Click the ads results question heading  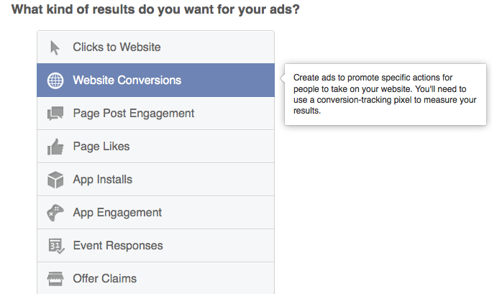click(x=155, y=9)
